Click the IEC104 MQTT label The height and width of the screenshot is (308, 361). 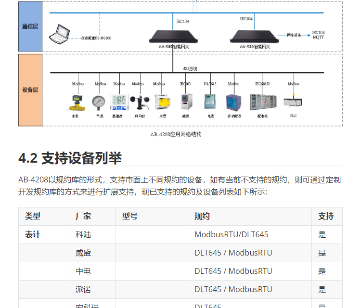[x=318, y=35]
